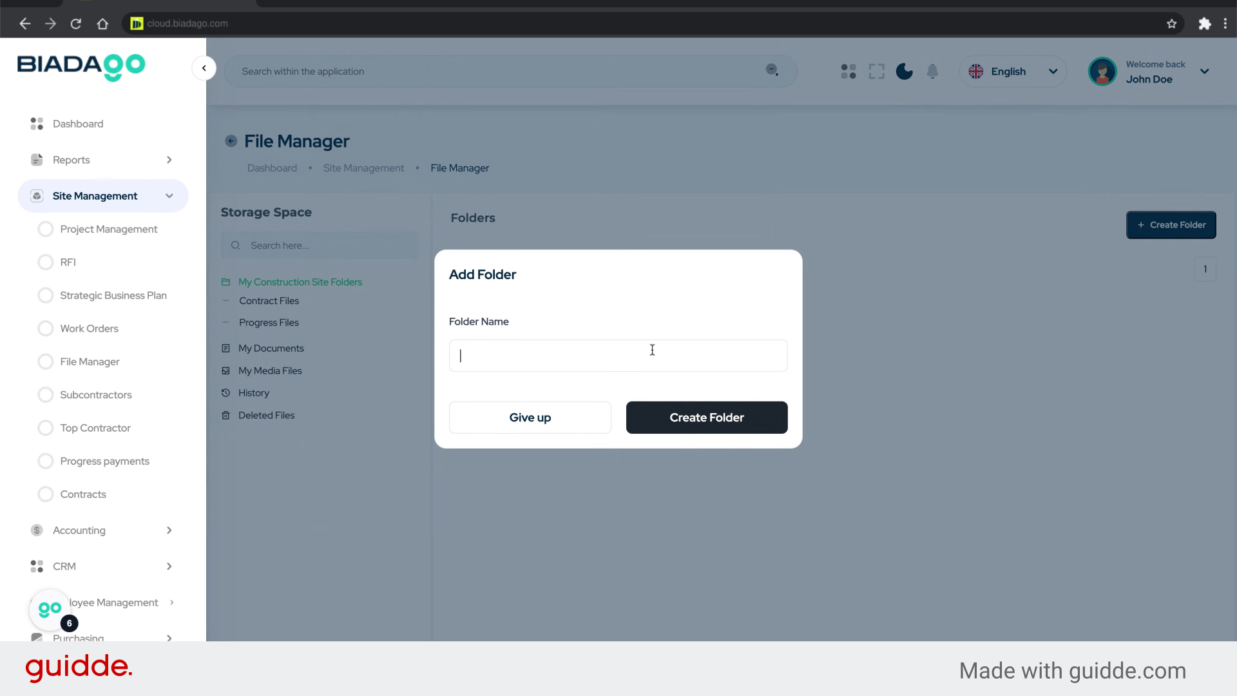Screen dimensions: 1237x696
Task: Click the fullscreen expand icon
Action: pyautogui.click(x=876, y=72)
